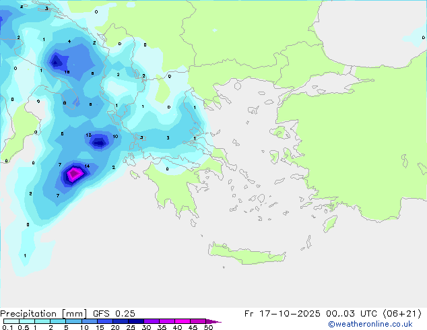
Task: Click the "50" legend tick label
Action: [x=208, y=327]
